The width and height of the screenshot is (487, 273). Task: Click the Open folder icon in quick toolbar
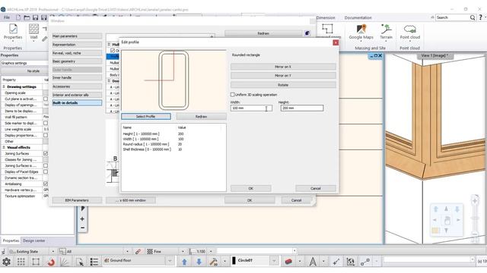(x=27, y=17)
